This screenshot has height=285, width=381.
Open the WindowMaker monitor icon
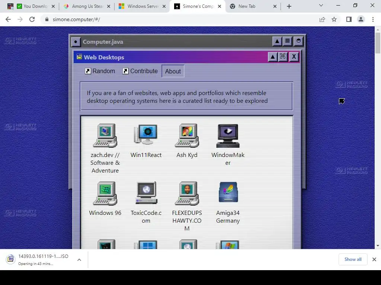coord(228,136)
